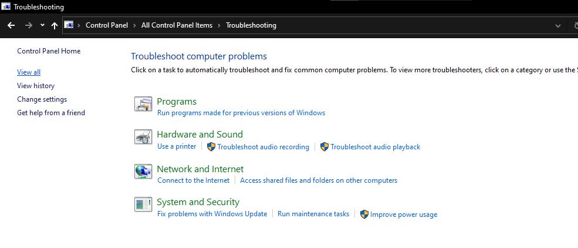Click the Programs category icon
Image resolution: width=578 pixels, height=248 pixels.
143,105
